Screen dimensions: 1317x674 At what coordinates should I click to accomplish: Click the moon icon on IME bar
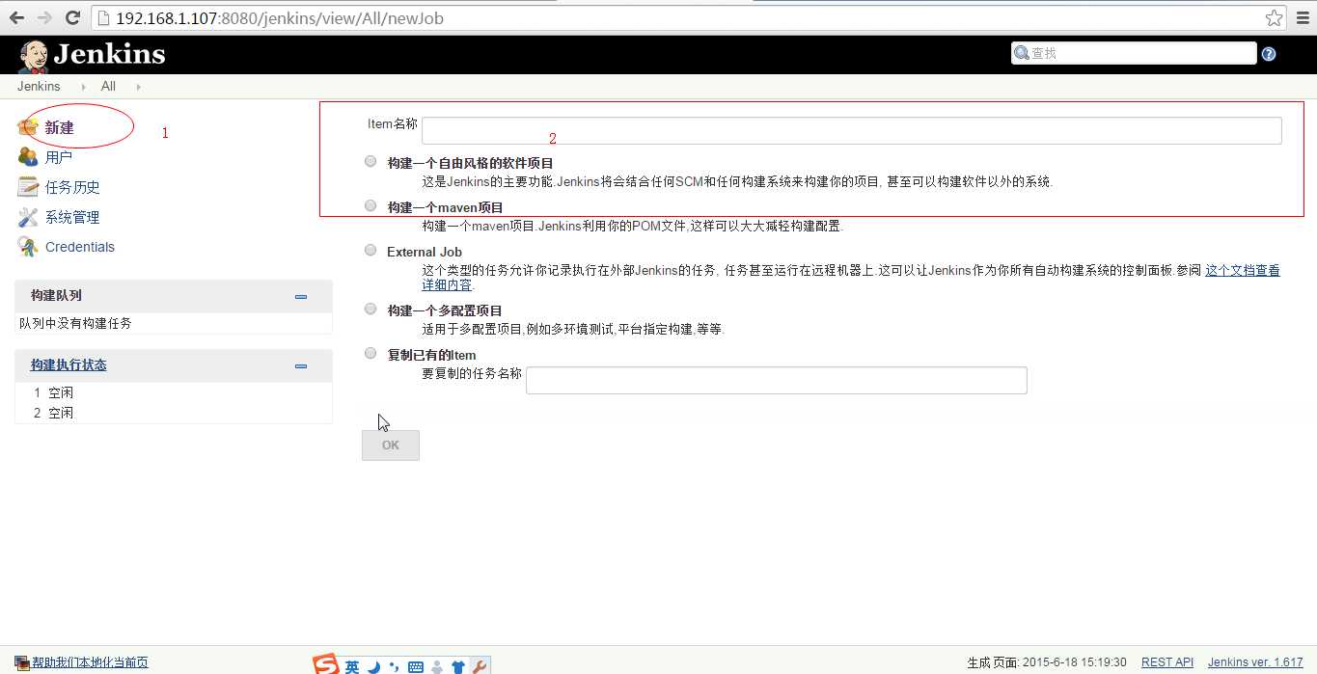coord(374,666)
